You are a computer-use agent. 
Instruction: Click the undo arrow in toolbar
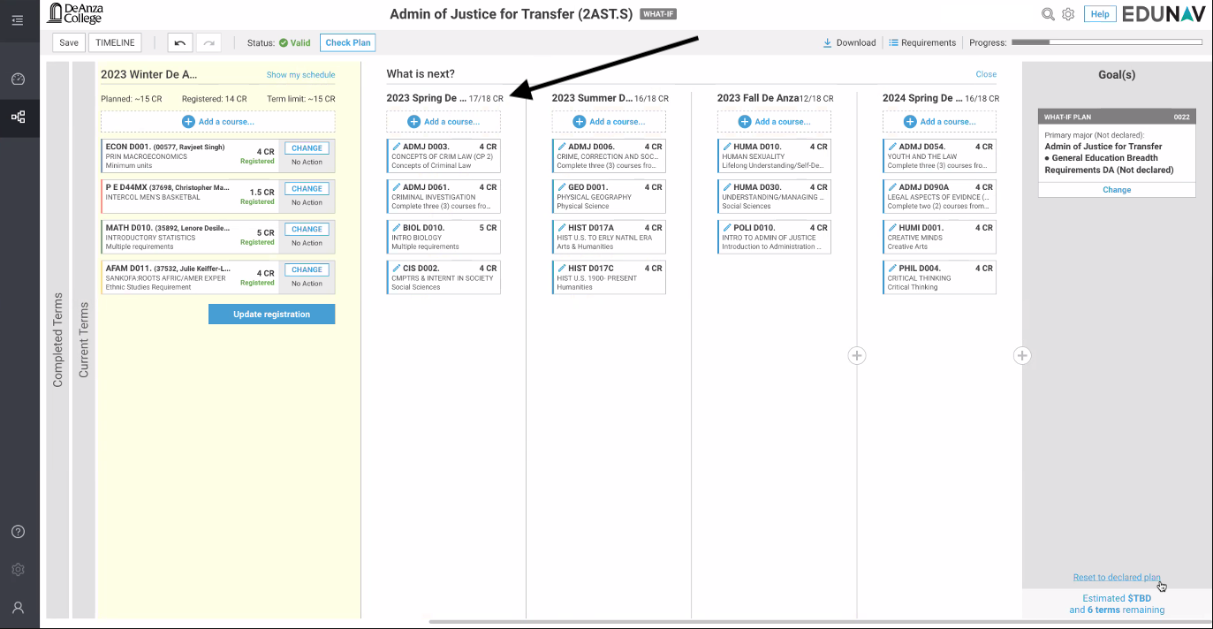pos(180,42)
